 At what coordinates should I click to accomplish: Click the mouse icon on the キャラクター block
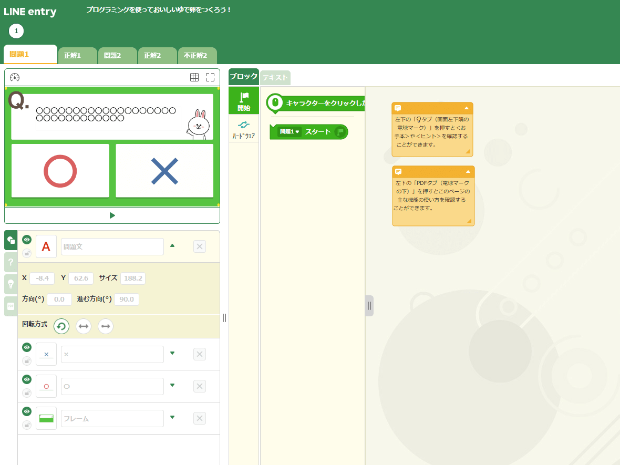coord(275,103)
